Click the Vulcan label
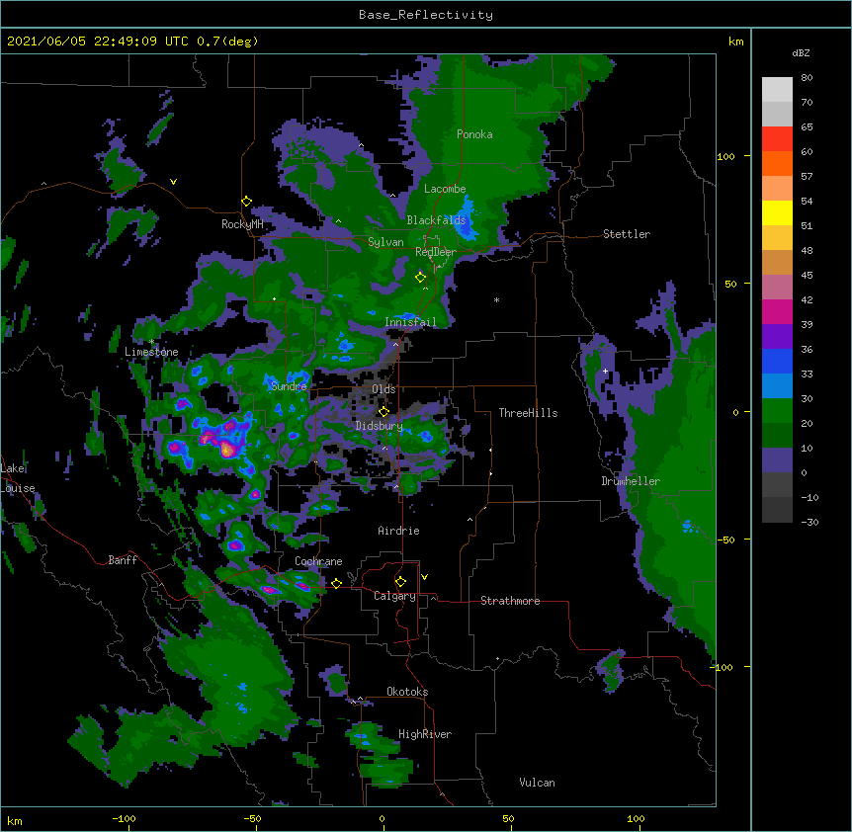The height and width of the screenshot is (832, 852). 537,783
